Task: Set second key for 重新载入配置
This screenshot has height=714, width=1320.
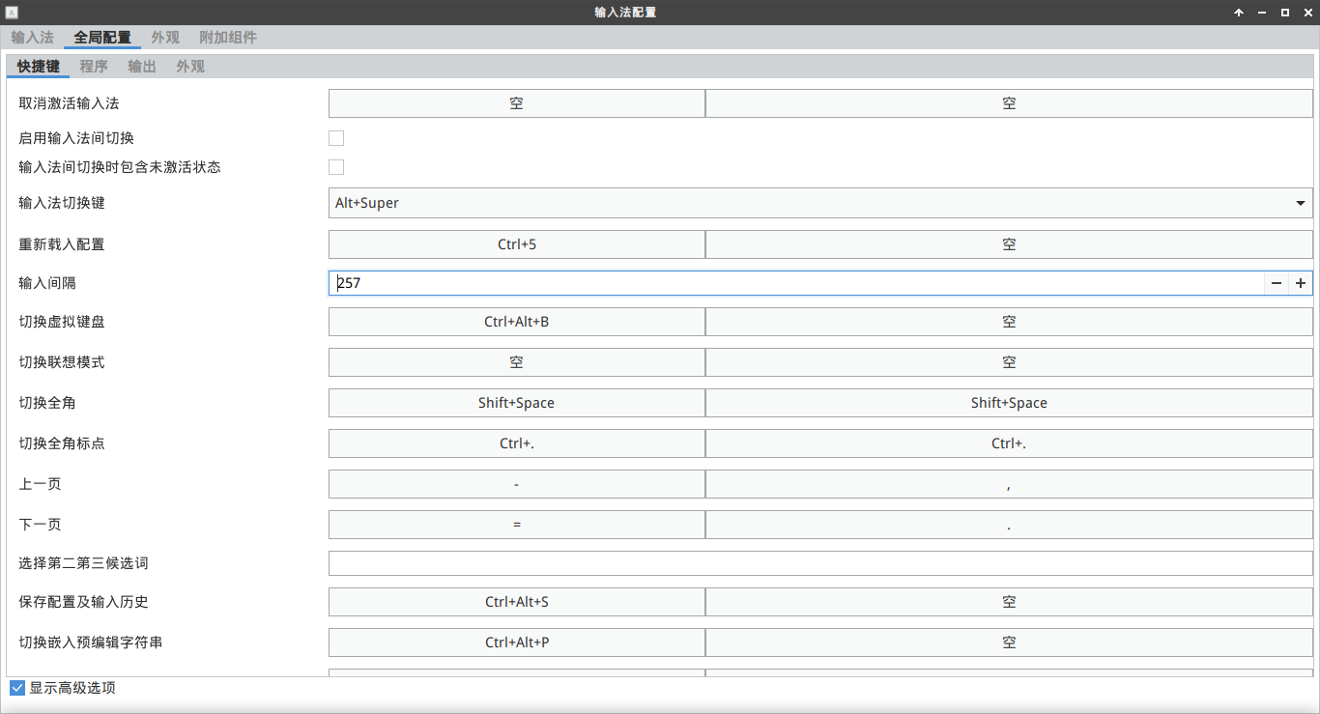Action: (x=1009, y=244)
